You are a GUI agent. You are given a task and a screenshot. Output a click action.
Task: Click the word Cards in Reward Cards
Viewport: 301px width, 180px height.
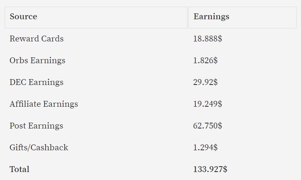[52, 39]
